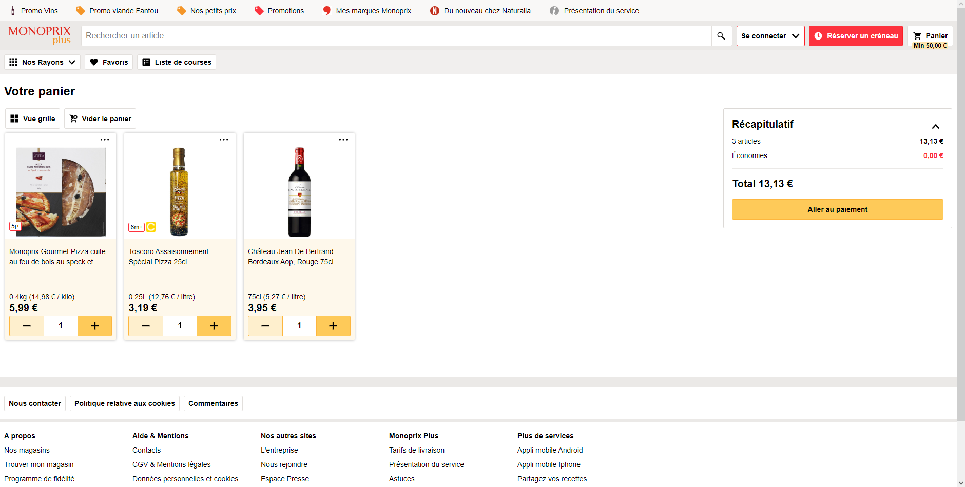
Task: Open the Se connecter dropdown
Action: pos(770,36)
